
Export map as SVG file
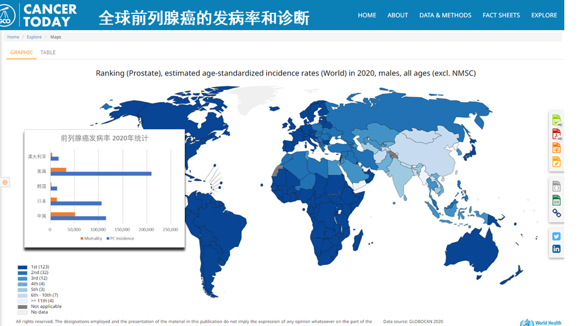(556, 162)
